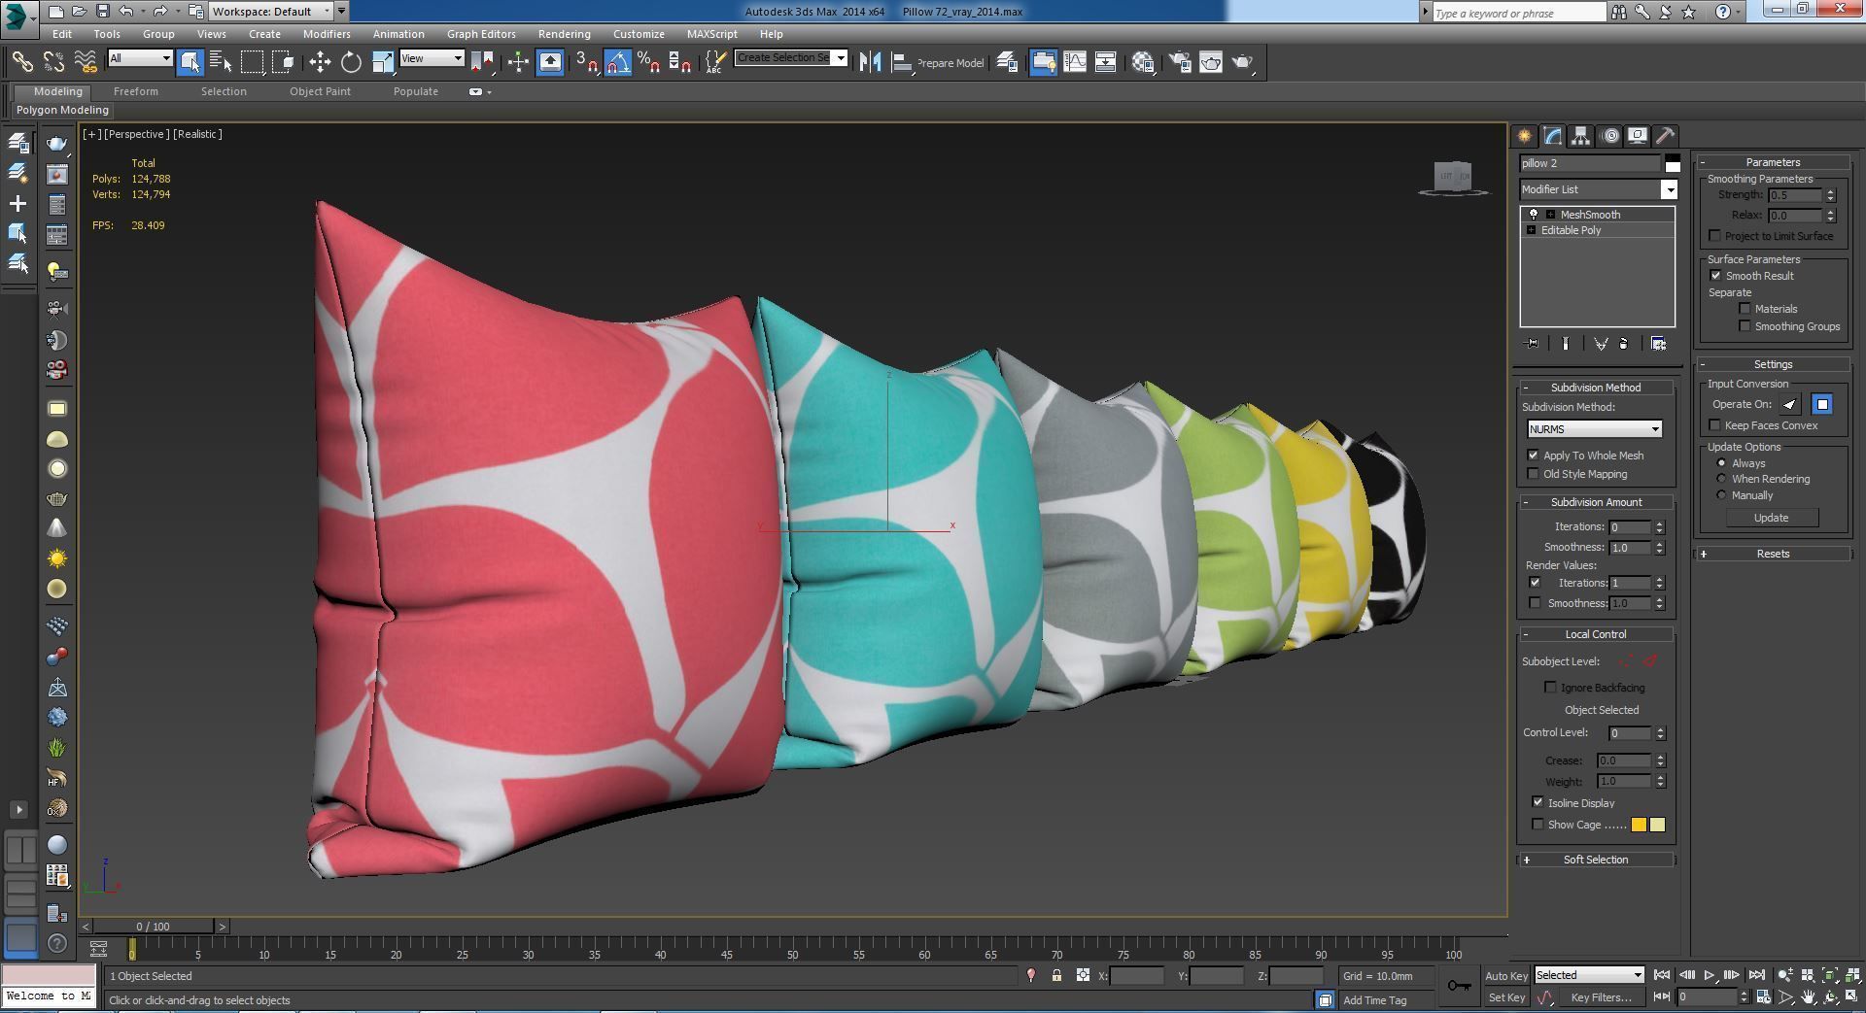The width and height of the screenshot is (1866, 1013).
Task: Check Separate by Materials checkbox
Action: (x=1745, y=309)
